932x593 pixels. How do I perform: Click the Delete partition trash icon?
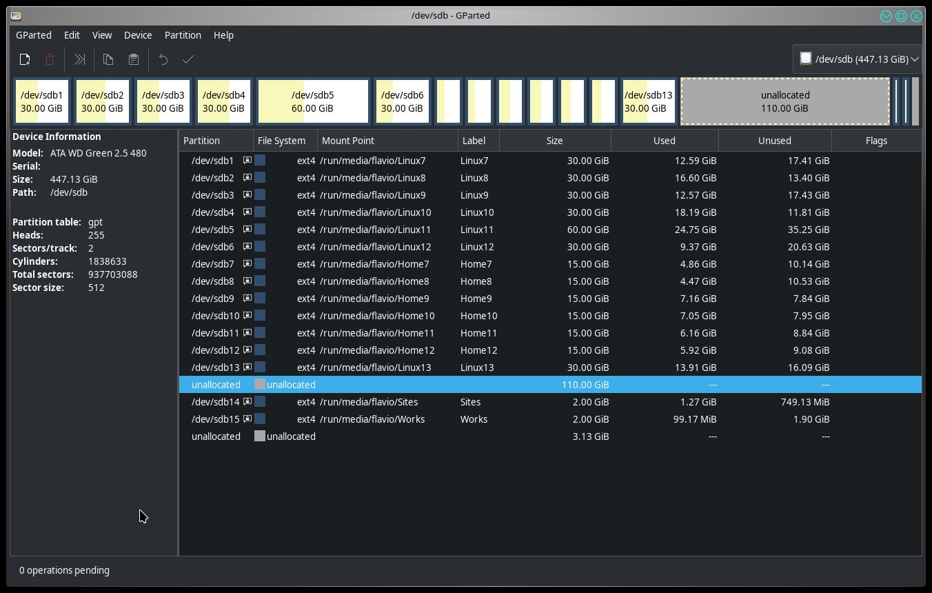tap(50, 59)
